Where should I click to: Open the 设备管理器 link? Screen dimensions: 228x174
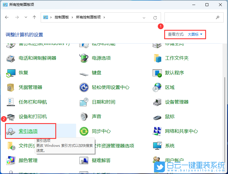[177, 102]
